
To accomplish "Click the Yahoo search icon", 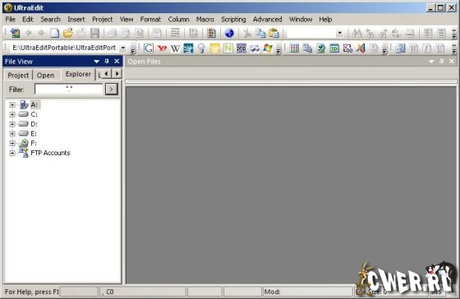I will tap(162, 48).
